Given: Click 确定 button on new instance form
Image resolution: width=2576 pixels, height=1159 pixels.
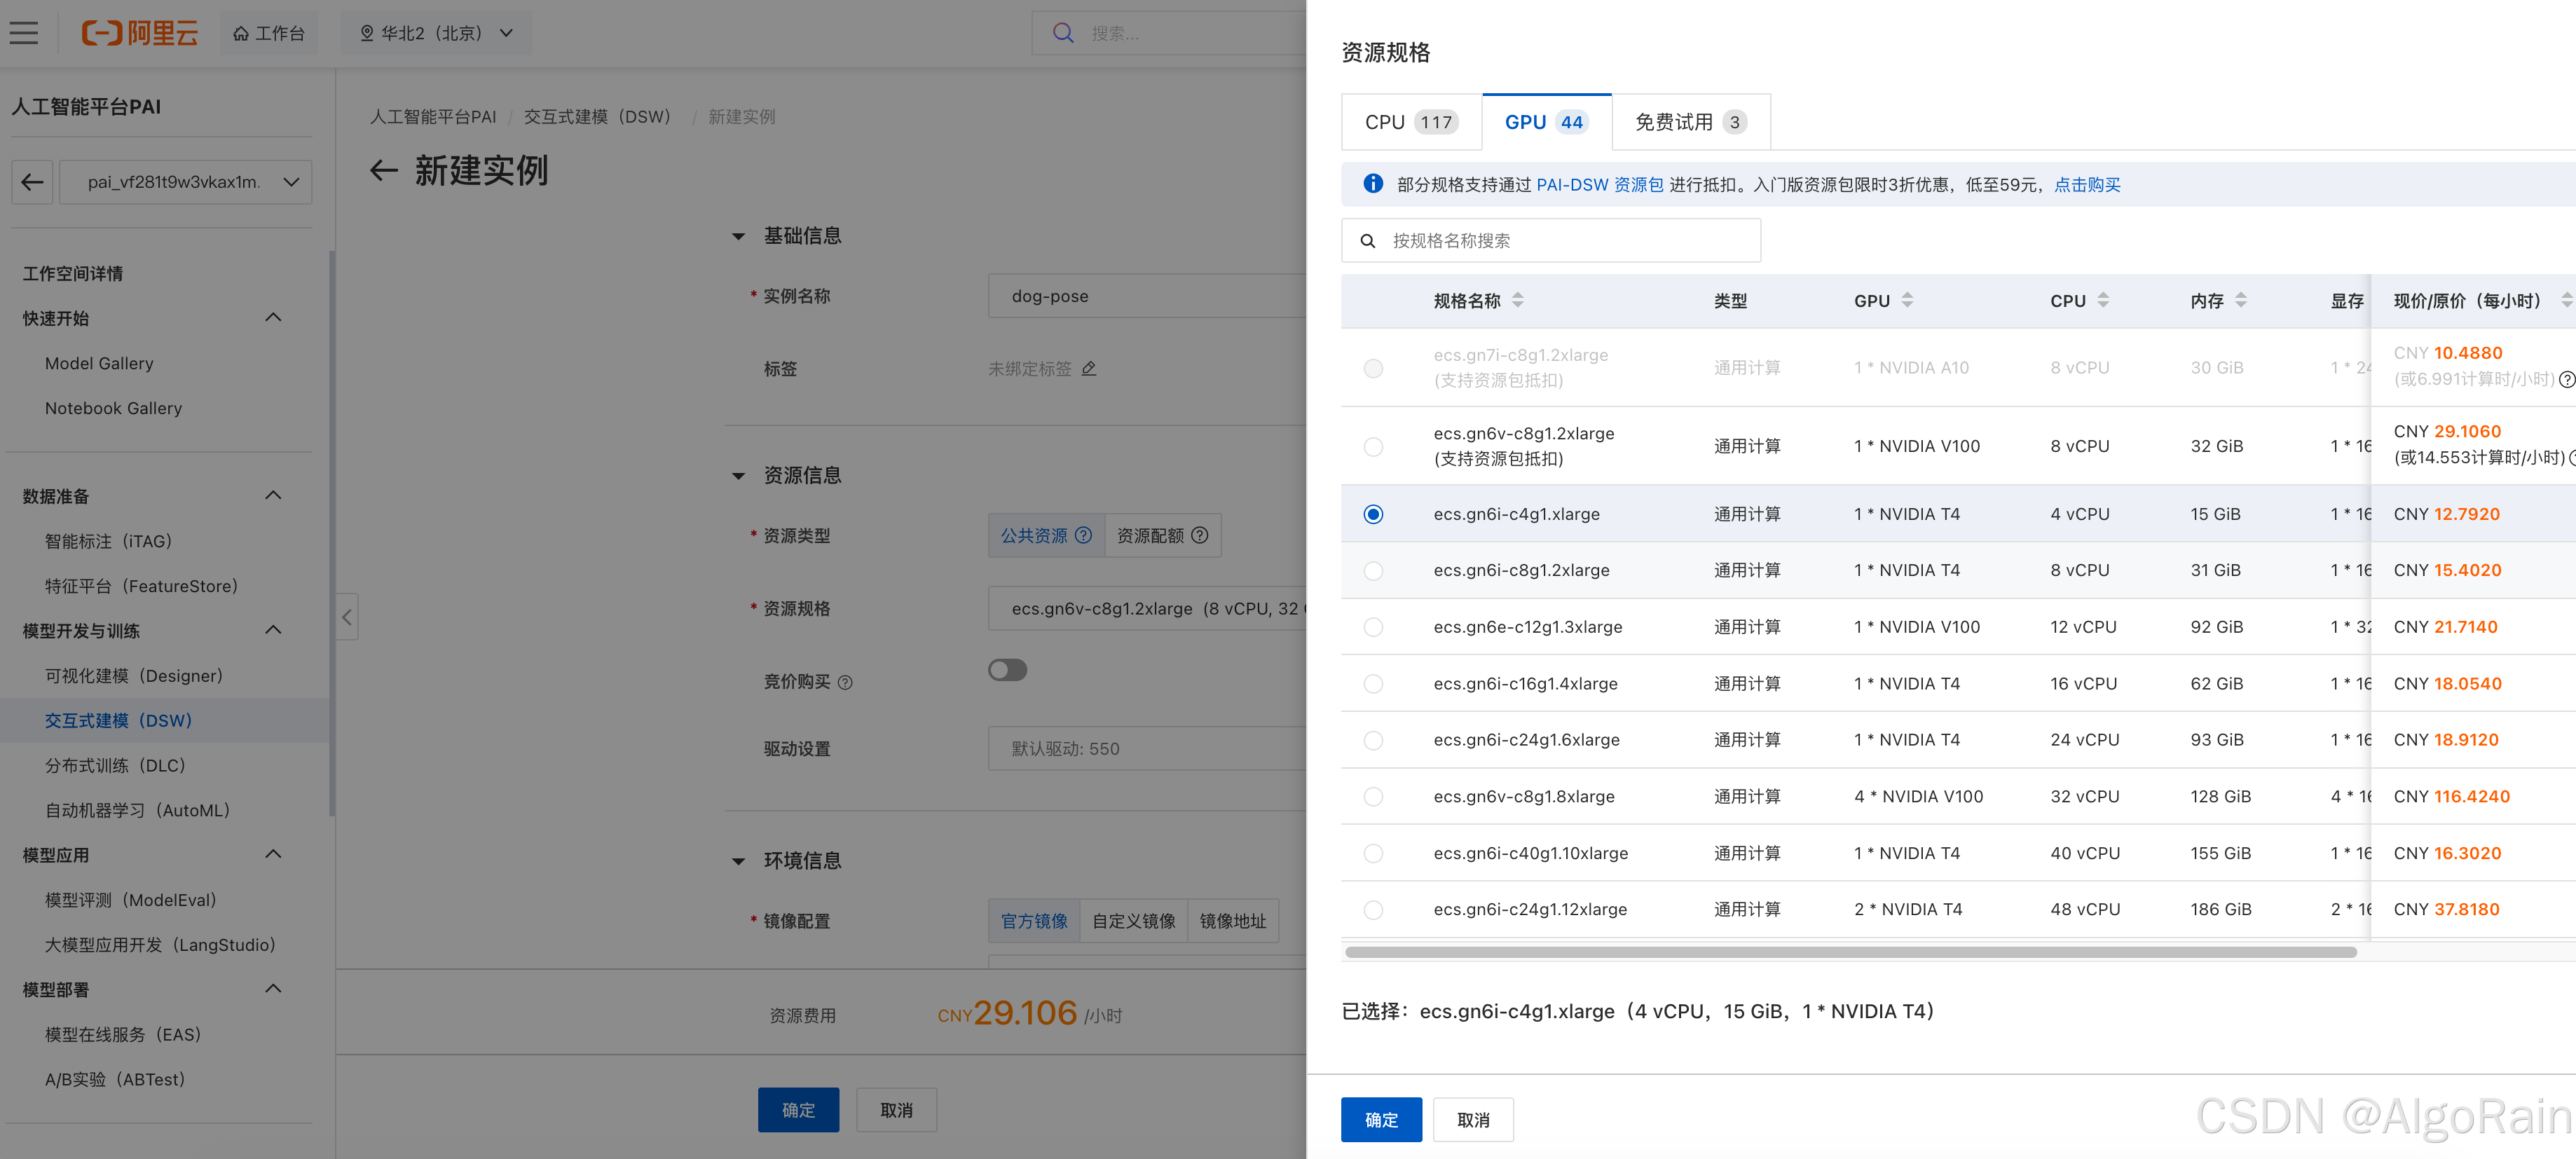Looking at the screenshot, I should [798, 1110].
